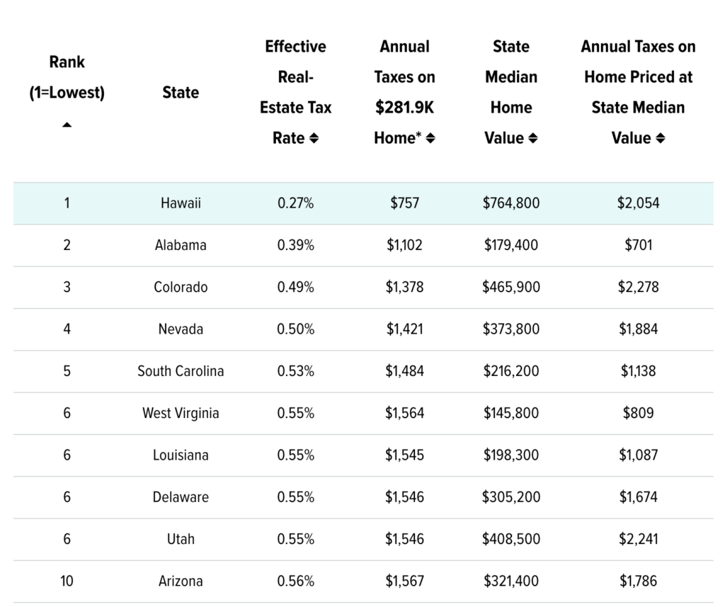Click Louisiana in the table
The image size is (725, 607).
click(181, 455)
